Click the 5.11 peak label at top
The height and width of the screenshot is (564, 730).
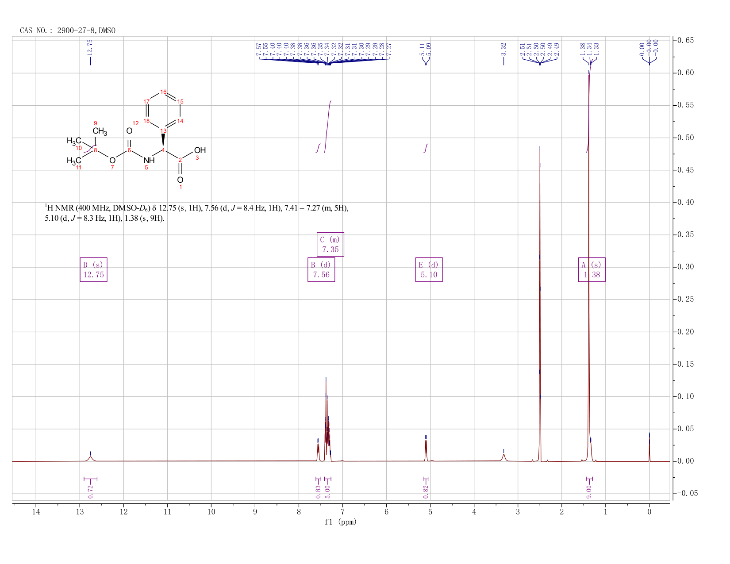[x=422, y=49]
